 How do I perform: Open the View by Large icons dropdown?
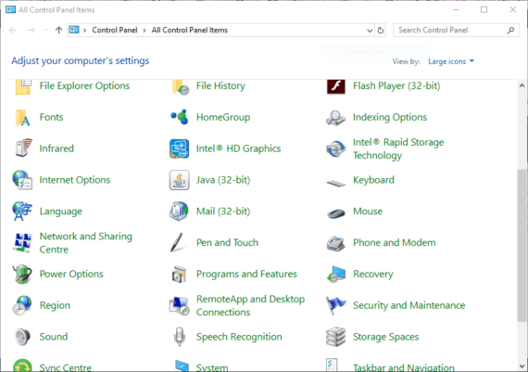pyautogui.click(x=451, y=61)
